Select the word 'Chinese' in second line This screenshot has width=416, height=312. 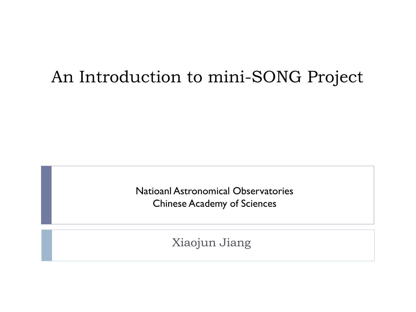point(170,204)
